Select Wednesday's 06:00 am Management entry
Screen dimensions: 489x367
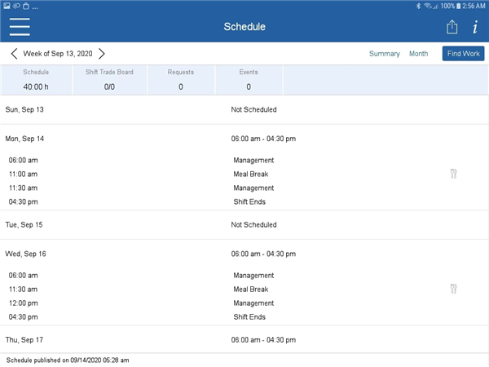tap(244, 276)
